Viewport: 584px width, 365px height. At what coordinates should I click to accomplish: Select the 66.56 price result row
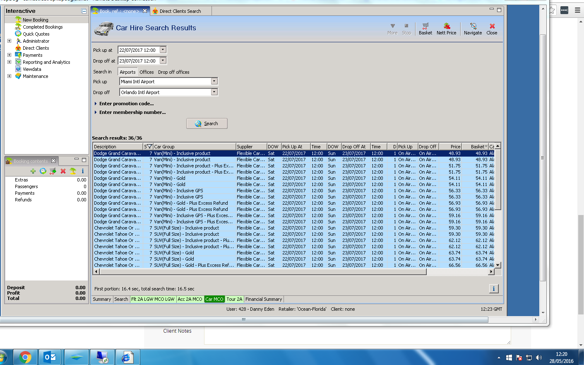pyautogui.click(x=294, y=265)
